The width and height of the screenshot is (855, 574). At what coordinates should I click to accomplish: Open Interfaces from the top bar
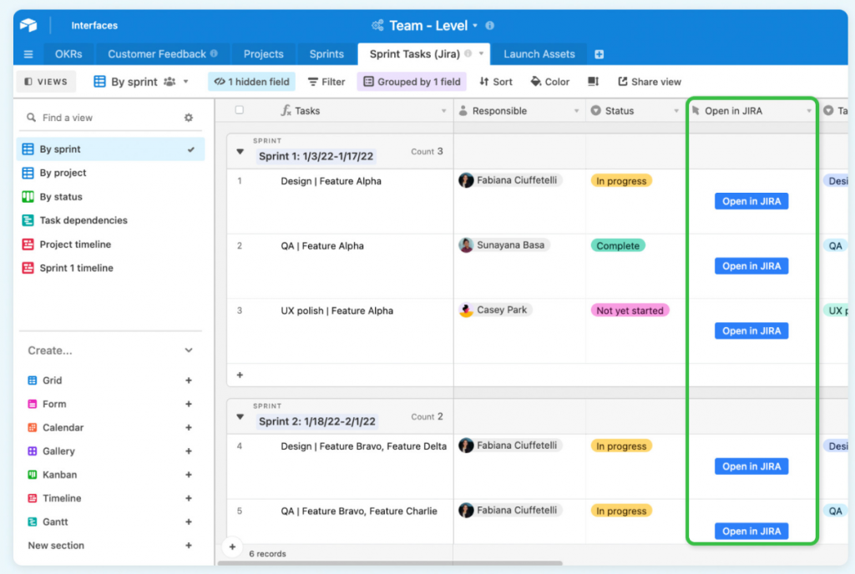click(94, 26)
